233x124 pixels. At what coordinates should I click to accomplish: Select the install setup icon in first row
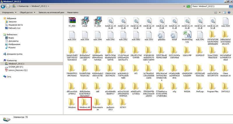tap(85, 22)
